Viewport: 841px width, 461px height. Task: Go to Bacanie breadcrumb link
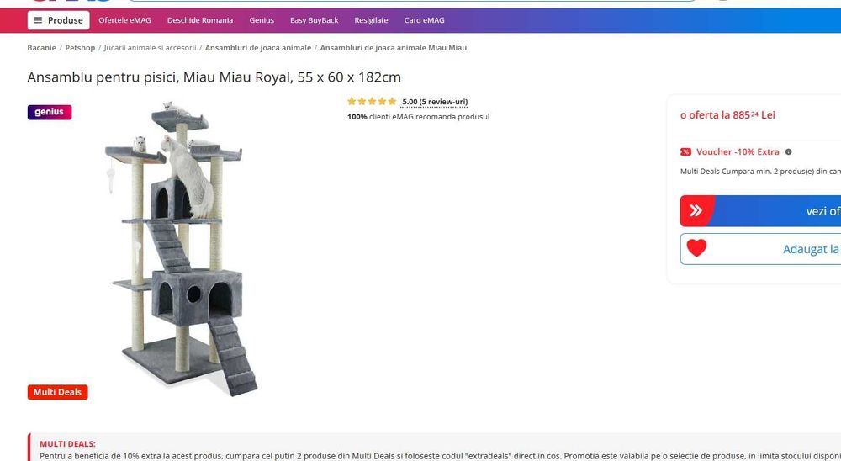tap(42, 48)
